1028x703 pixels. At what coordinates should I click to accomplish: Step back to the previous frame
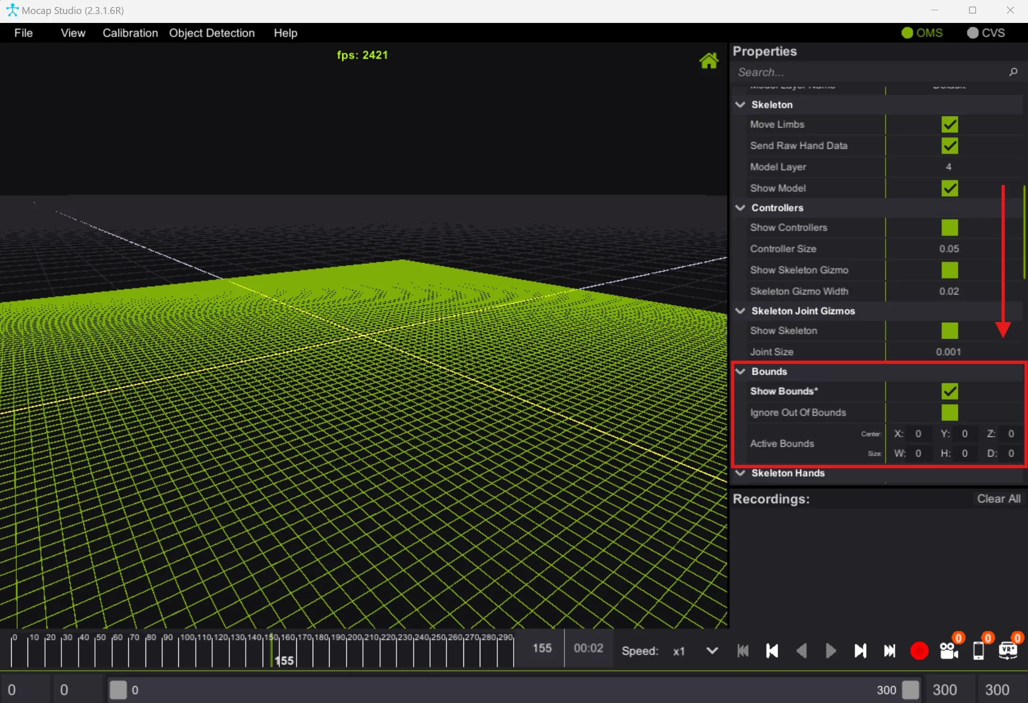coord(772,651)
